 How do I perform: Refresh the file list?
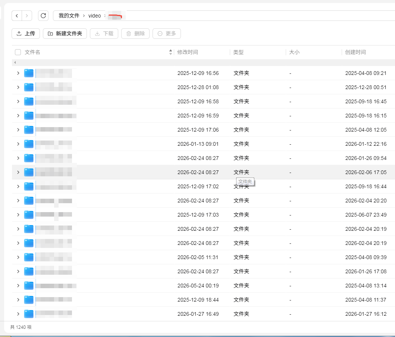click(x=43, y=16)
